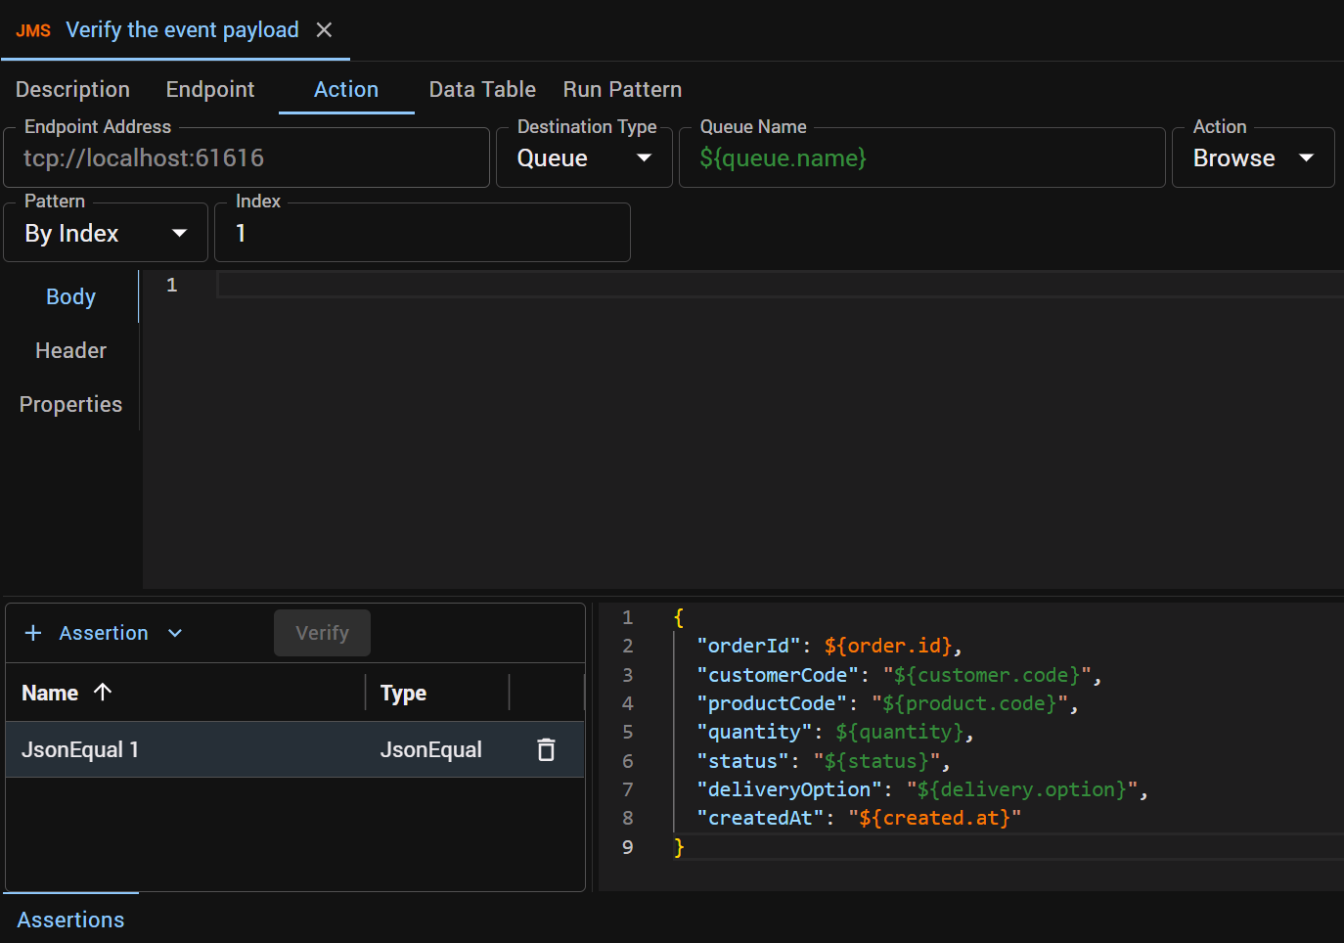This screenshot has height=943, width=1344.
Task: Click the JsonEqual type cell
Action: point(430,749)
